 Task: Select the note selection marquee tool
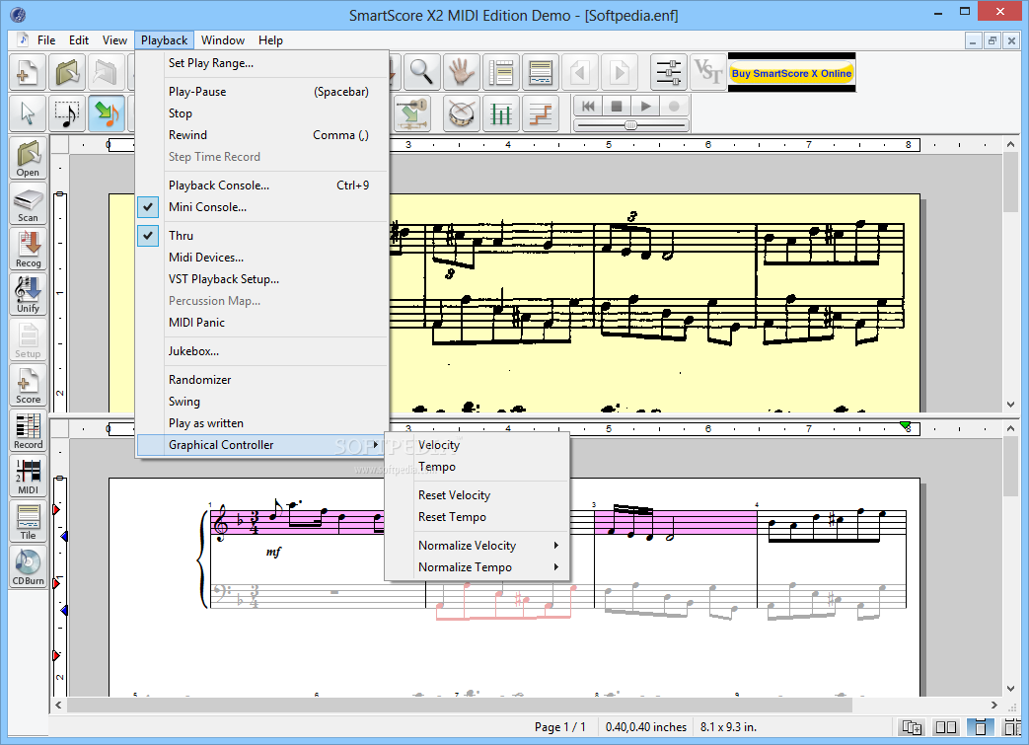[67, 112]
